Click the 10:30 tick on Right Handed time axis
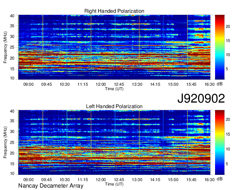Image resolution: width=234 pixels, height=190 pixels. (65, 84)
